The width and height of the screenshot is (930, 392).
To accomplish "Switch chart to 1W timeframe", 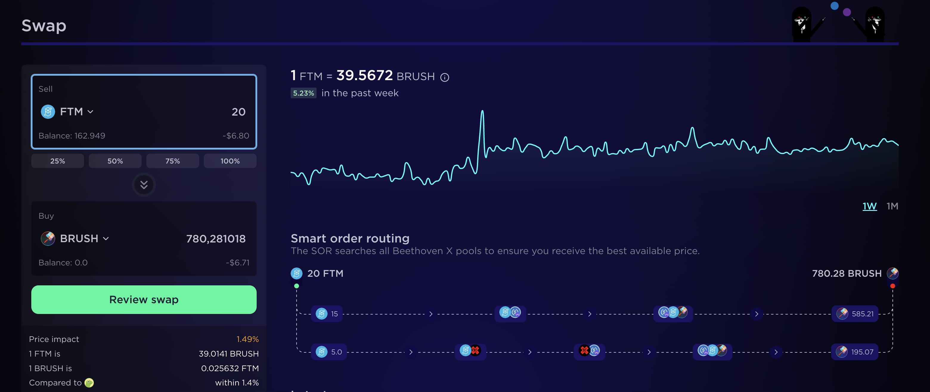I will [869, 206].
